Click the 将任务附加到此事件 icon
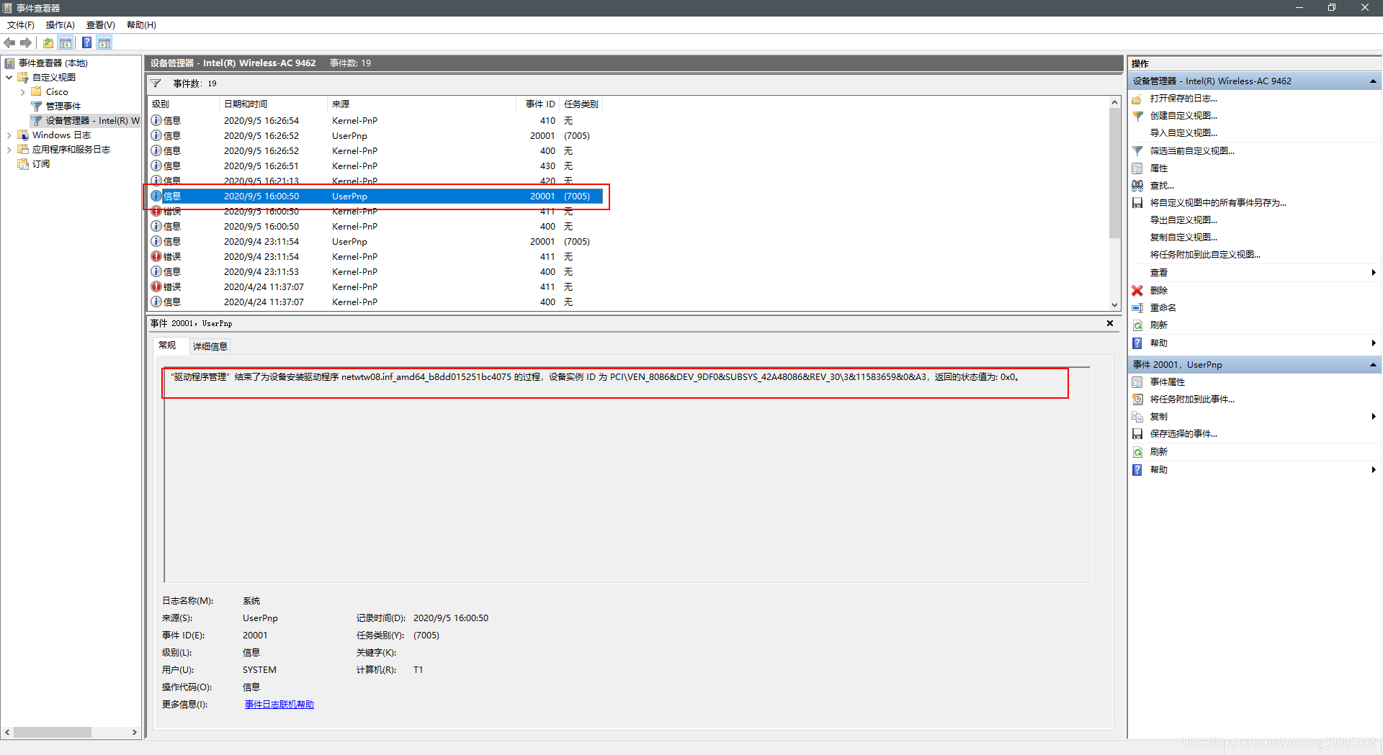The height and width of the screenshot is (755, 1383). tap(1137, 399)
